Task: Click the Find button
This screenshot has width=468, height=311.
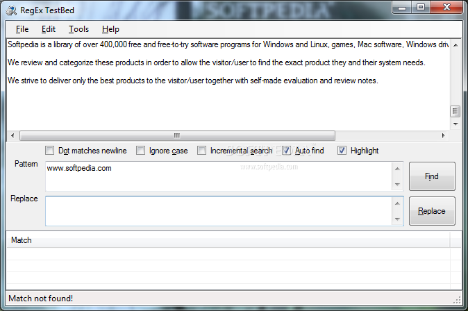Action: (432, 176)
